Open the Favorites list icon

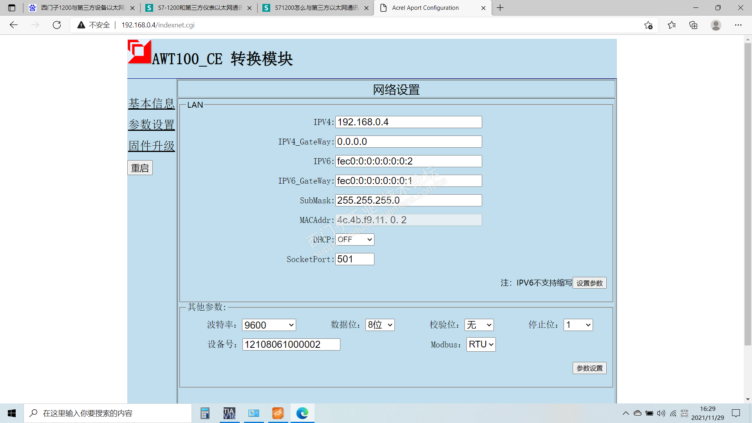(x=672, y=25)
